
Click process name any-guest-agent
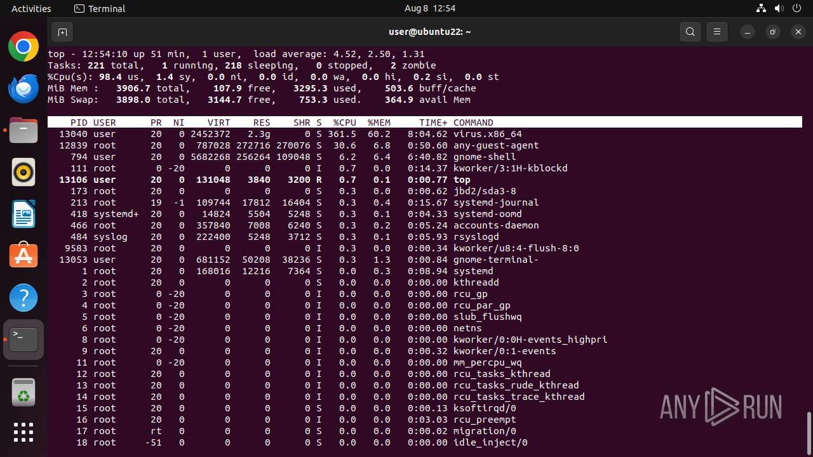[x=496, y=145]
